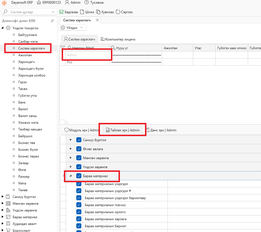Open Салбар нэгж in the sidebar
261x232 pixels.
click(28, 42)
